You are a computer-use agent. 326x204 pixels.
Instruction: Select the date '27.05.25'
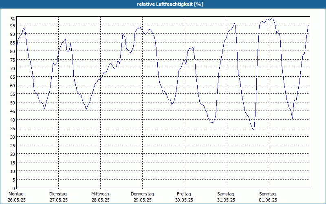pos(59,200)
